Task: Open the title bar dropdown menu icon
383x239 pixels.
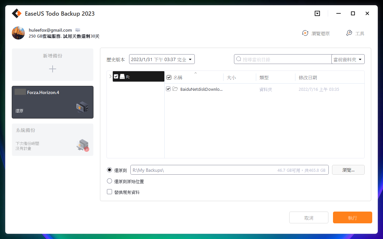Action: click(317, 13)
